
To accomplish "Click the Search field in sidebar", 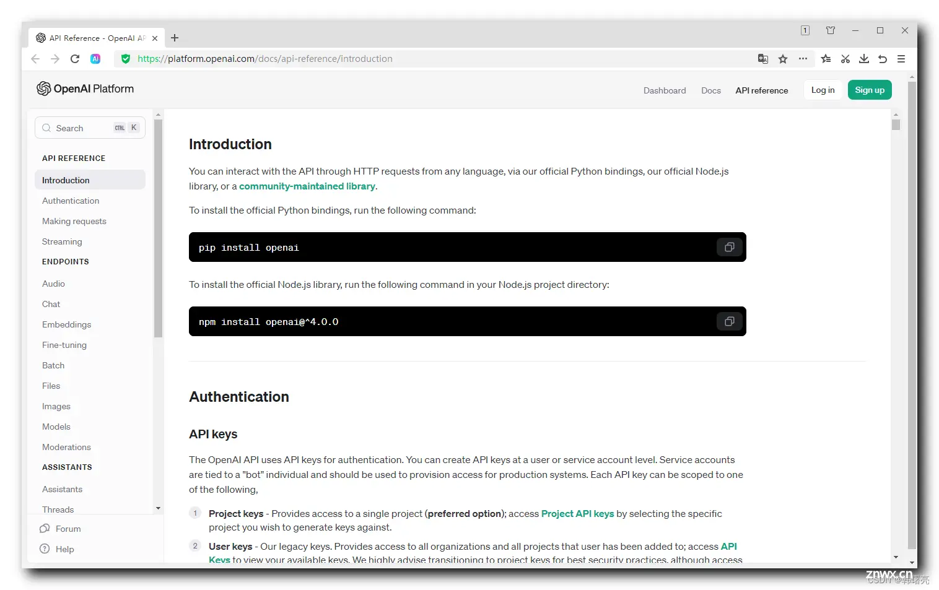I will click(x=90, y=128).
